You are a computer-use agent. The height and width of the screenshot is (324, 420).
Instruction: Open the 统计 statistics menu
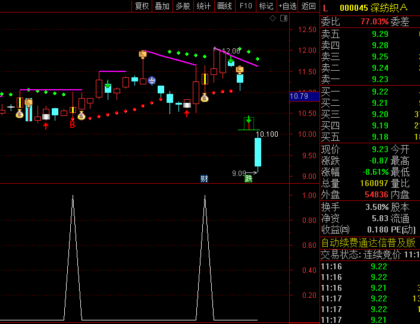coord(203,6)
